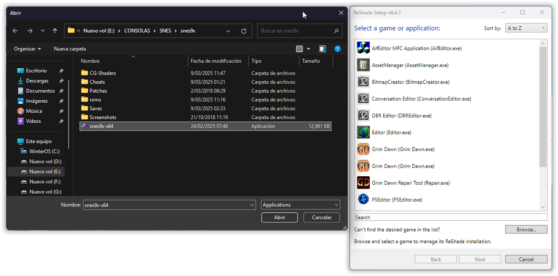Image resolution: width=558 pixels, height=276 pixels.
Task: Open Escritorio in quick access
Action: (36, 71)
